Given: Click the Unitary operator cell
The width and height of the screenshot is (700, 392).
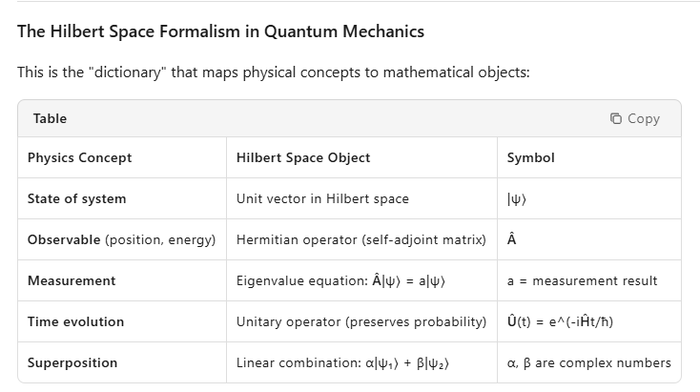Looking at the screenshot, I should 361,322.
